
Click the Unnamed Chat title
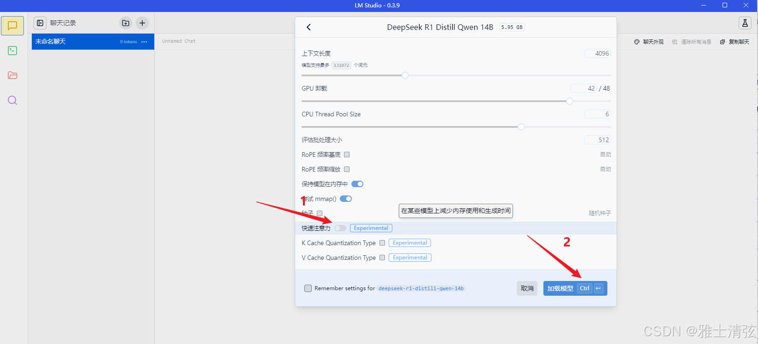pos(179,41)
